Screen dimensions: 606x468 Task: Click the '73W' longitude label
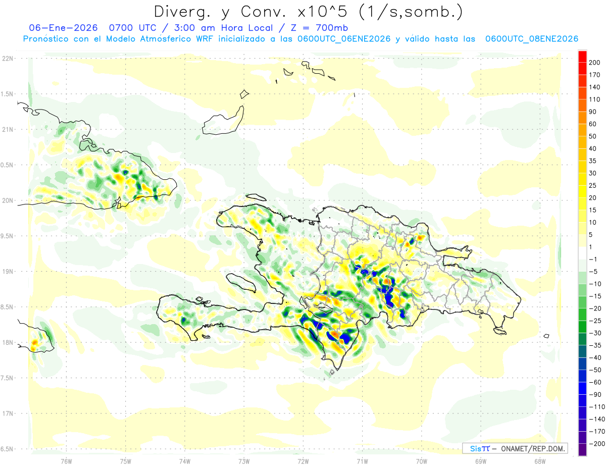click(x=244, y=461)
